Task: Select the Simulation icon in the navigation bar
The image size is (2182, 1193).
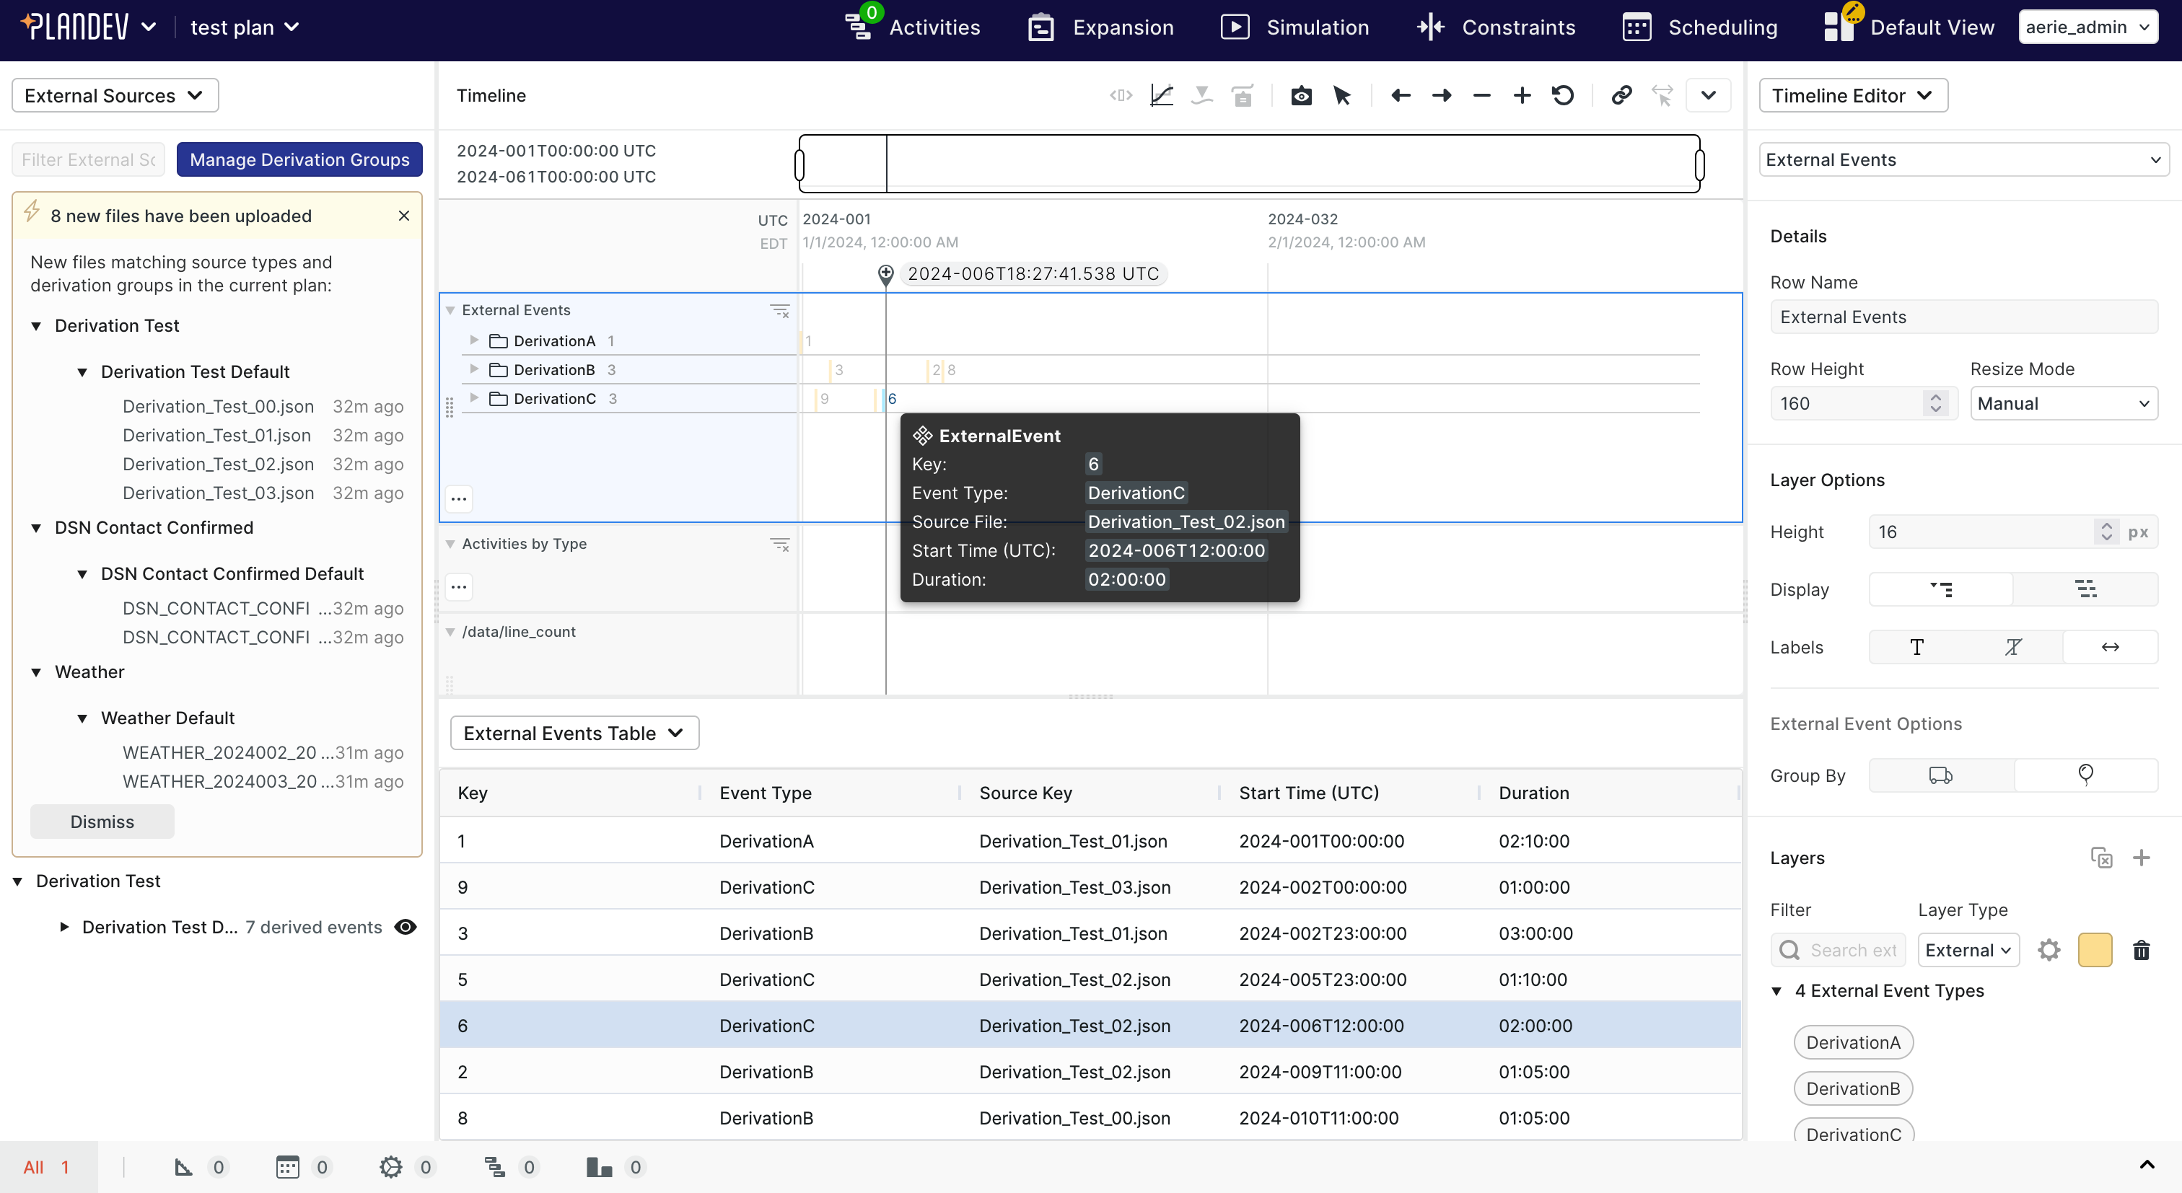Action: point(1294,26)
